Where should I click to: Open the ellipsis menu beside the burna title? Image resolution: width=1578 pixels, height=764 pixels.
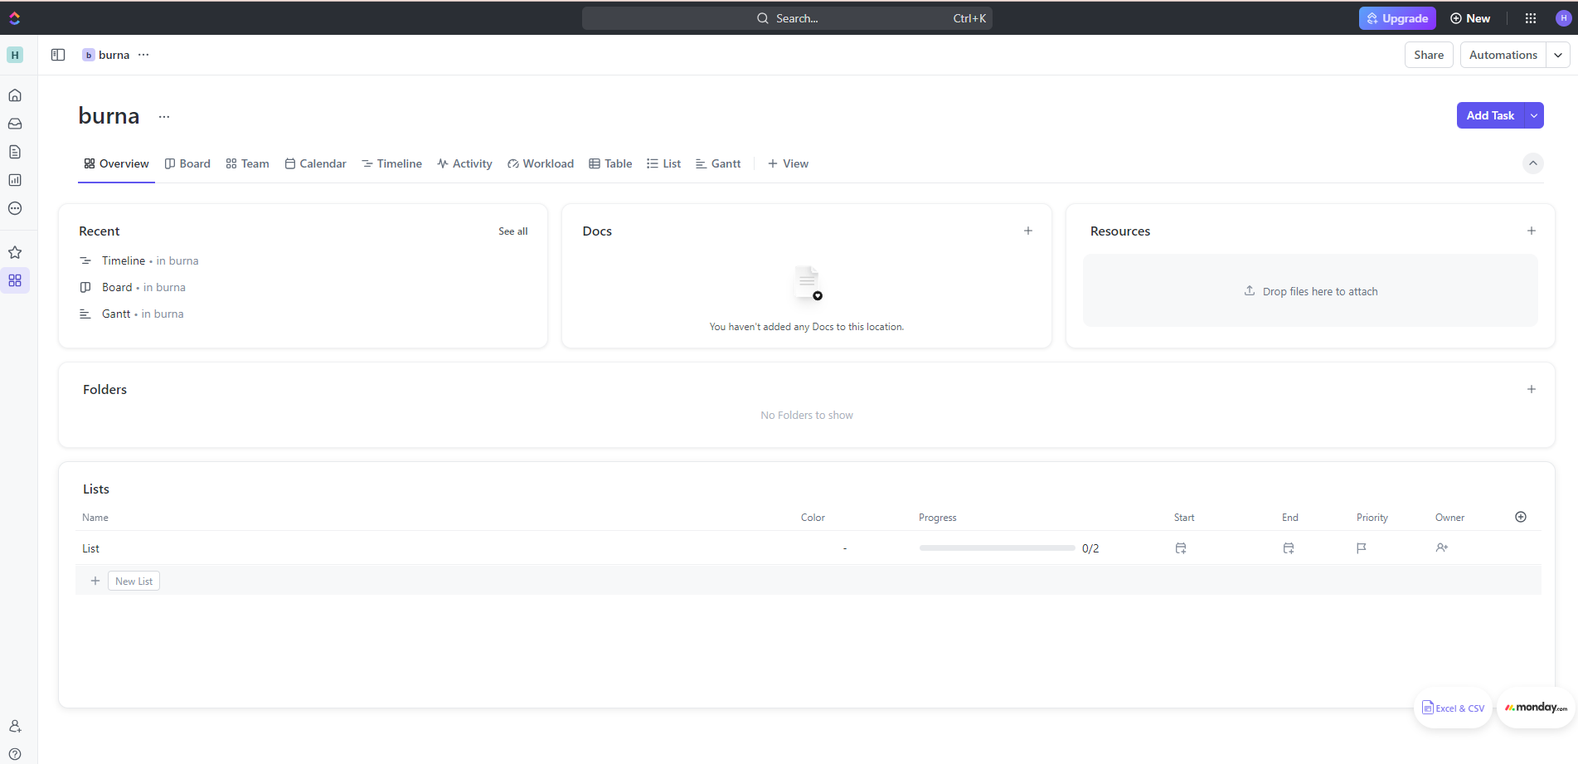point(164,117)
